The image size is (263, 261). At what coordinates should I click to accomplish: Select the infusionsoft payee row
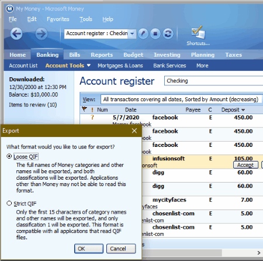tap(168, 159)
